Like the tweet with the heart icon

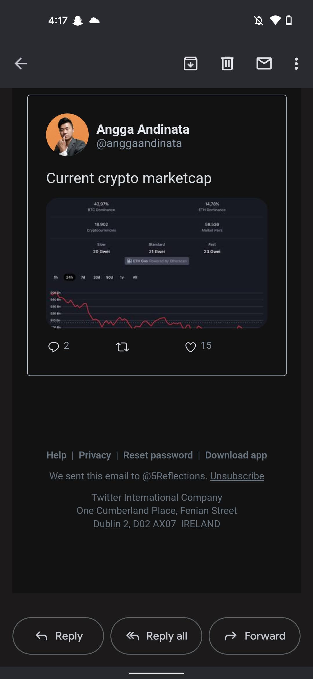click(190, 347)
